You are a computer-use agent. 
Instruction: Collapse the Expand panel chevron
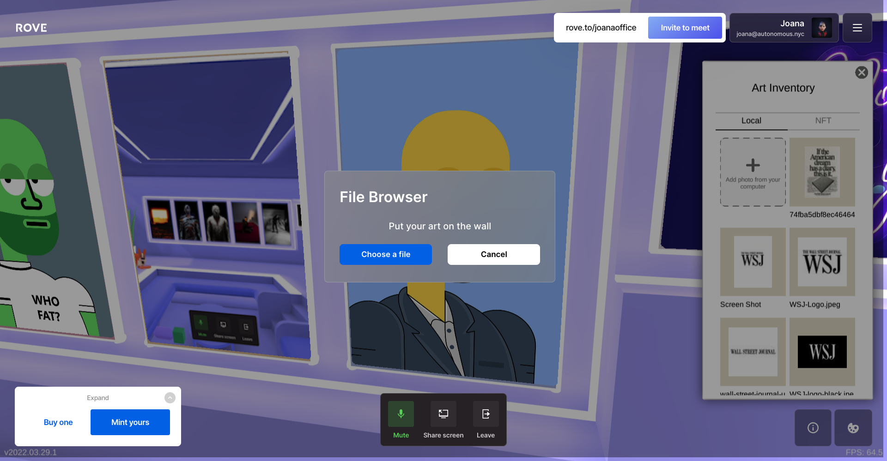coord(170,398)
